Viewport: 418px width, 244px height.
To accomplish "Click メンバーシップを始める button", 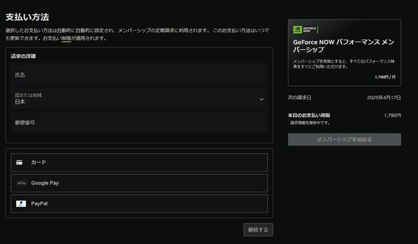I will pos(344,139).
